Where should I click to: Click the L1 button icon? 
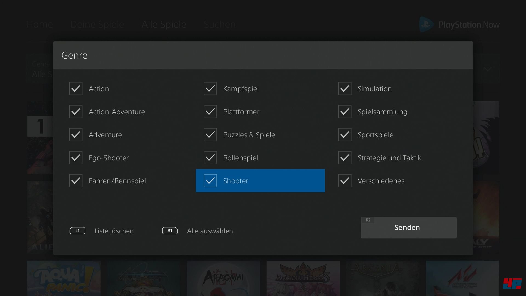coord(77,231)
